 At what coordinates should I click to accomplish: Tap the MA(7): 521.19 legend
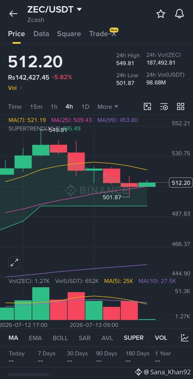[x=27, y=120]
